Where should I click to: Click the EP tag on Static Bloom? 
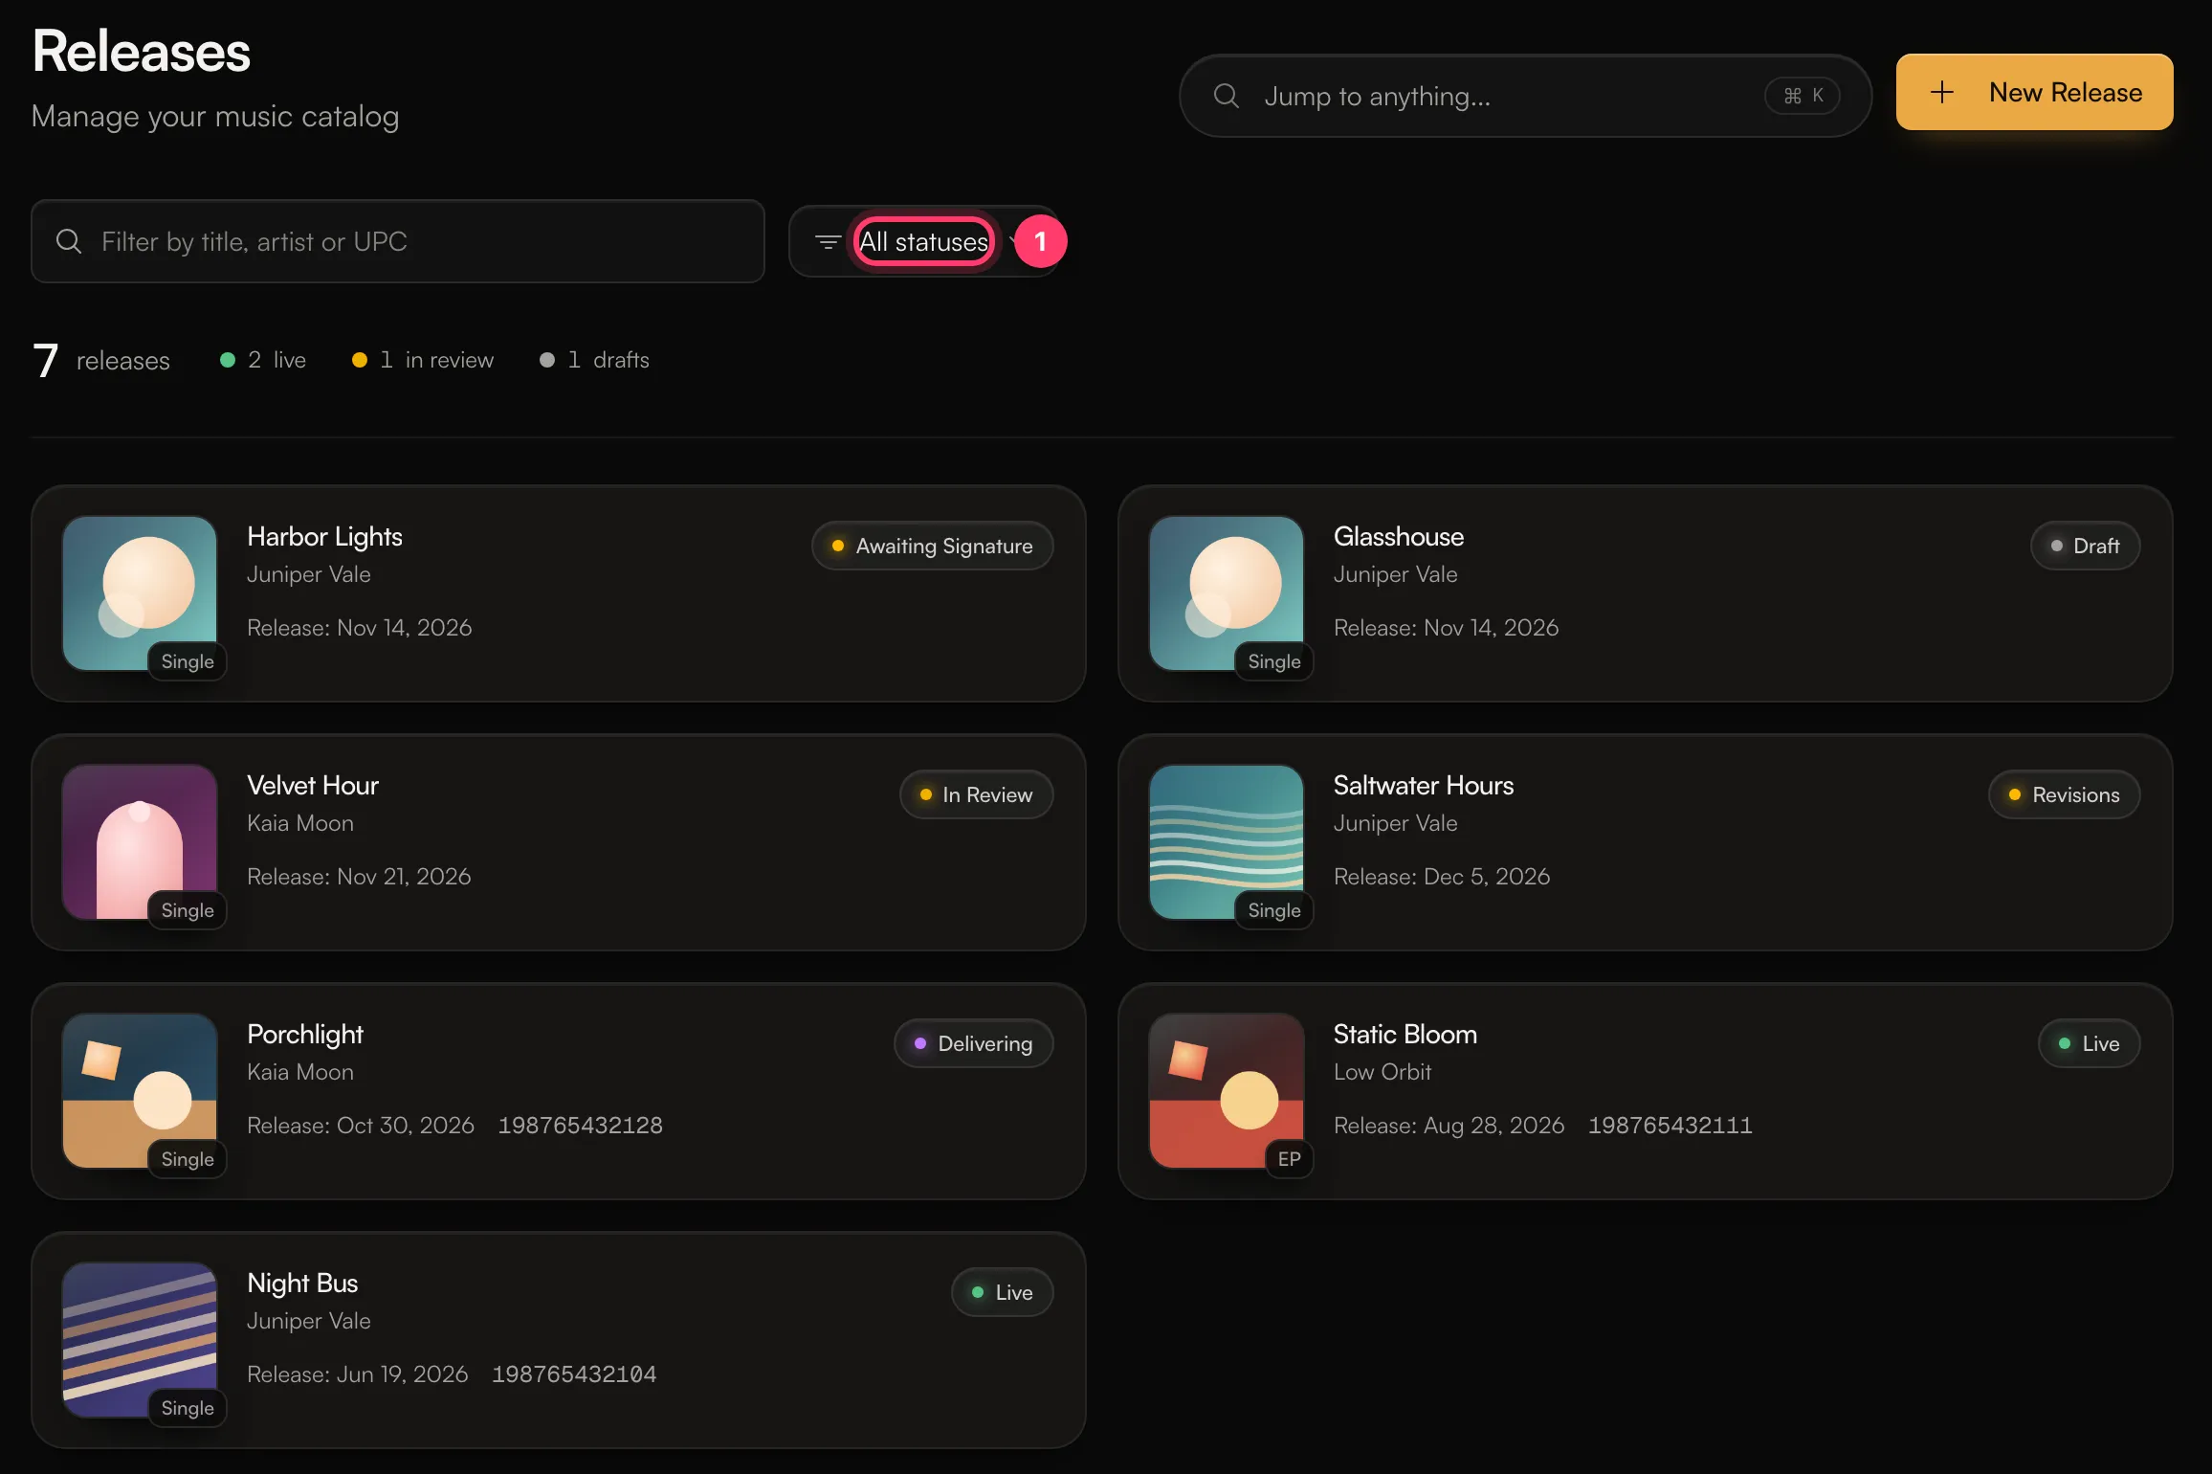coord(1289,1159)
